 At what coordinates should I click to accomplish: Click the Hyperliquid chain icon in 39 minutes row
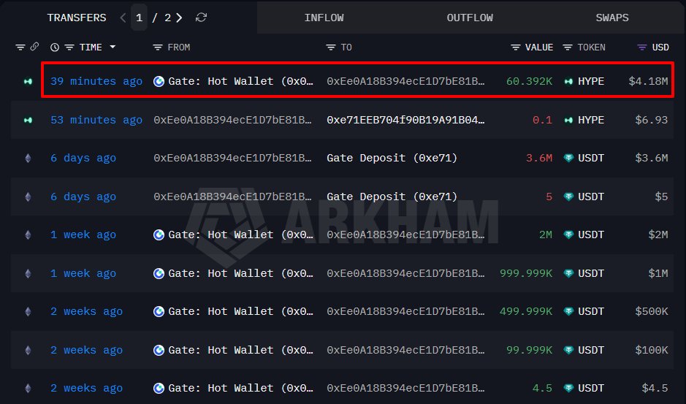coord(28,81)
